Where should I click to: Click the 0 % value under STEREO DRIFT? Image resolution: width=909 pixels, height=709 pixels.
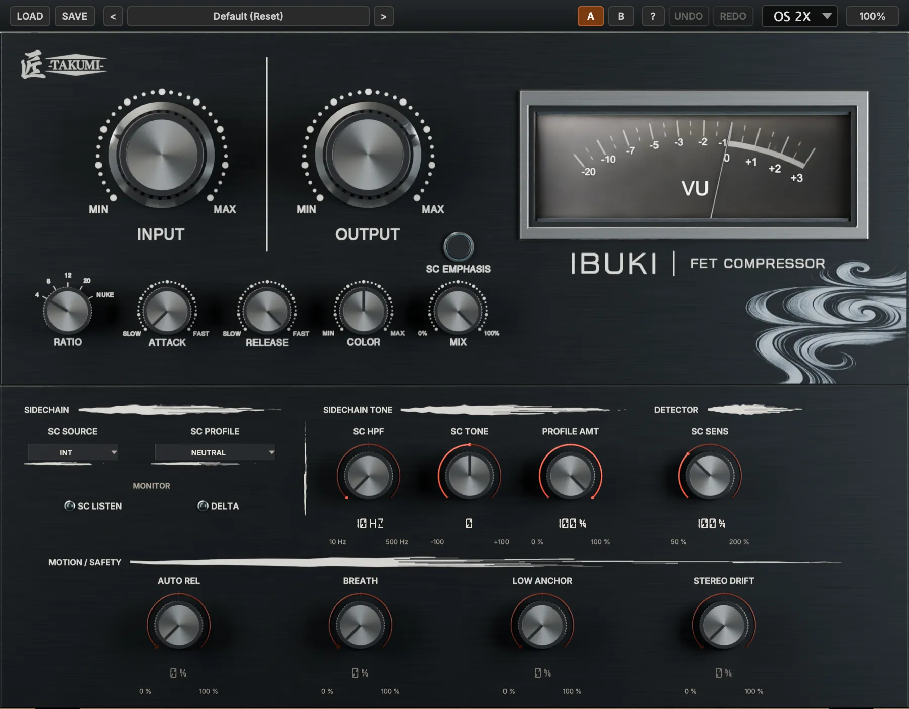coord(723,673)
